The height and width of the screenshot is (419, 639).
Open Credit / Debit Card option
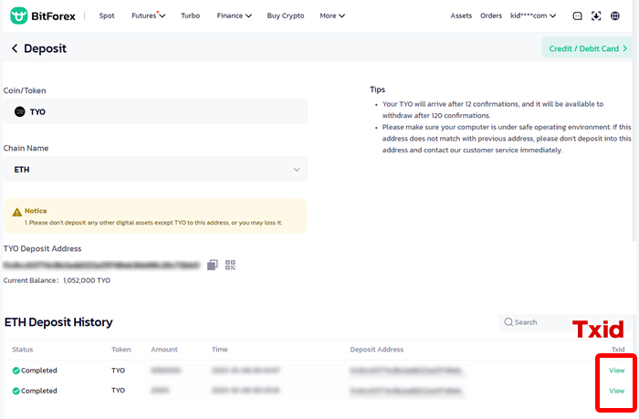[x=587, y=48]
